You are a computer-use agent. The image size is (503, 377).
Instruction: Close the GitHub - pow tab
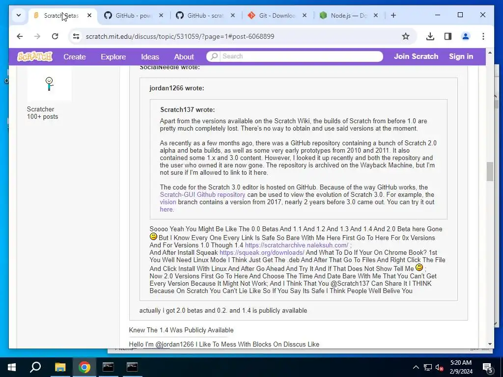[x=161, y=15]
